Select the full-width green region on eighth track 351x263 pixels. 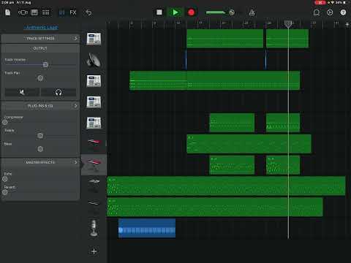point(226,186)
